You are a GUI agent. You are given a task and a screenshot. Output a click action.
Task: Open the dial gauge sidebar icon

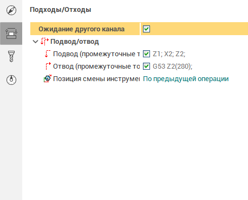coord(11,79)
